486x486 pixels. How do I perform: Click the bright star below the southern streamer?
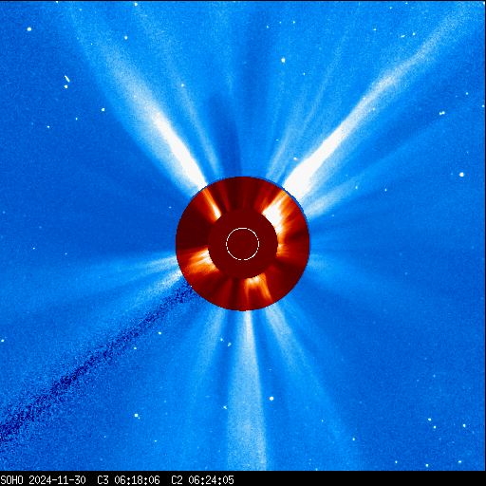tap(271, 399)
